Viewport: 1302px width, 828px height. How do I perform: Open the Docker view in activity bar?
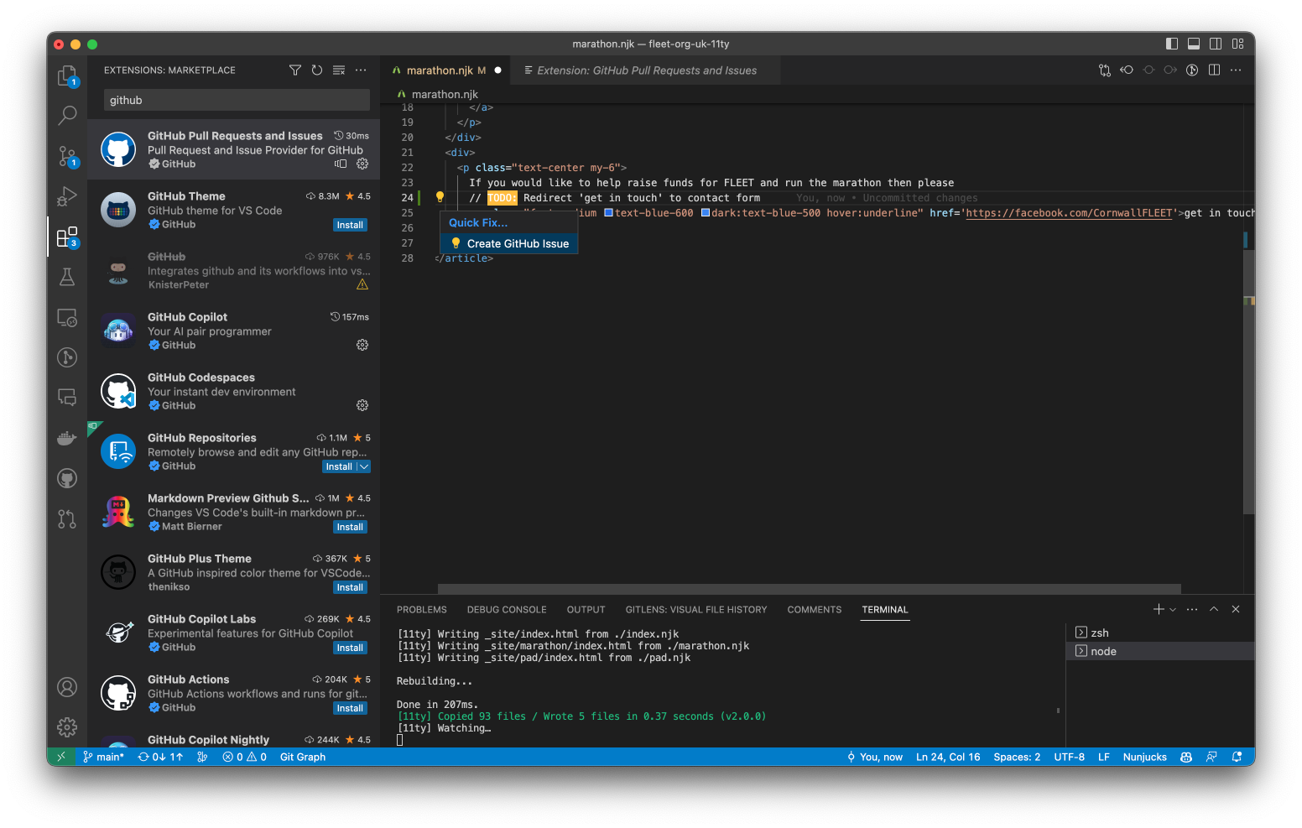tap(67, 438)
